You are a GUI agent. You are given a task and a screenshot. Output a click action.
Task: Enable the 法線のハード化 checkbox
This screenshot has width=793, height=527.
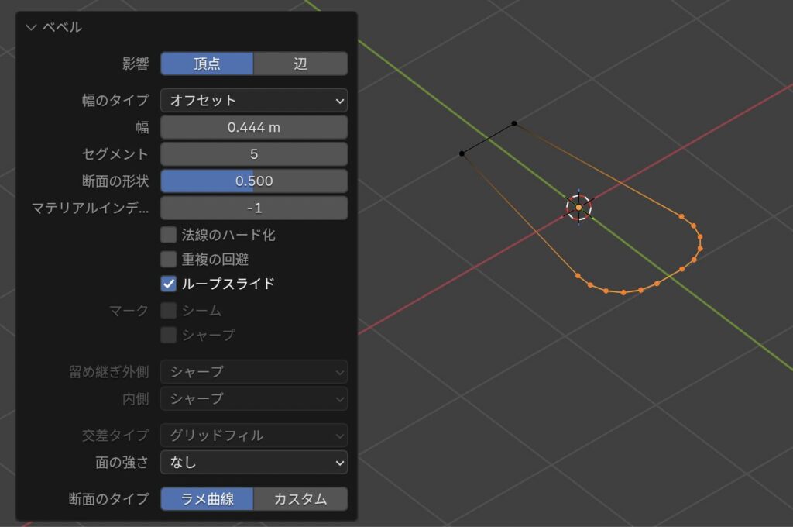[168, 234]
